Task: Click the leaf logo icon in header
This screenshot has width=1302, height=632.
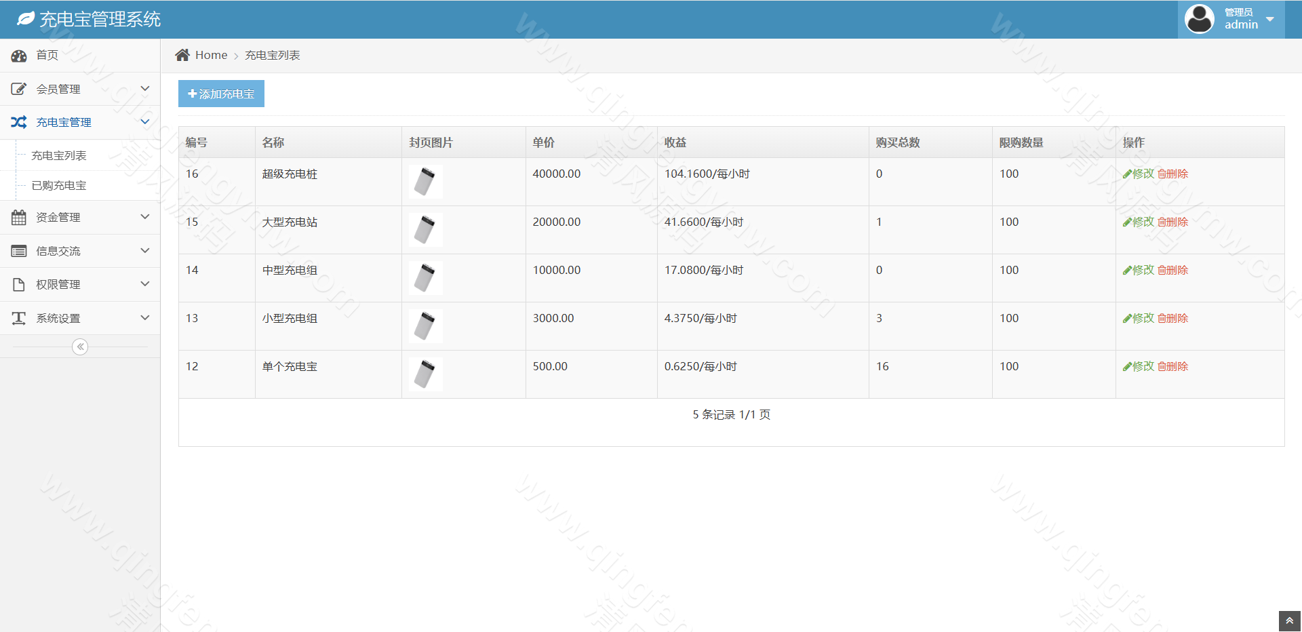Action: pos(26,19)
